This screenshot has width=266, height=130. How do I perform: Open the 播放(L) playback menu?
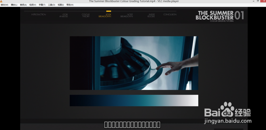click(x=14, y=5)
